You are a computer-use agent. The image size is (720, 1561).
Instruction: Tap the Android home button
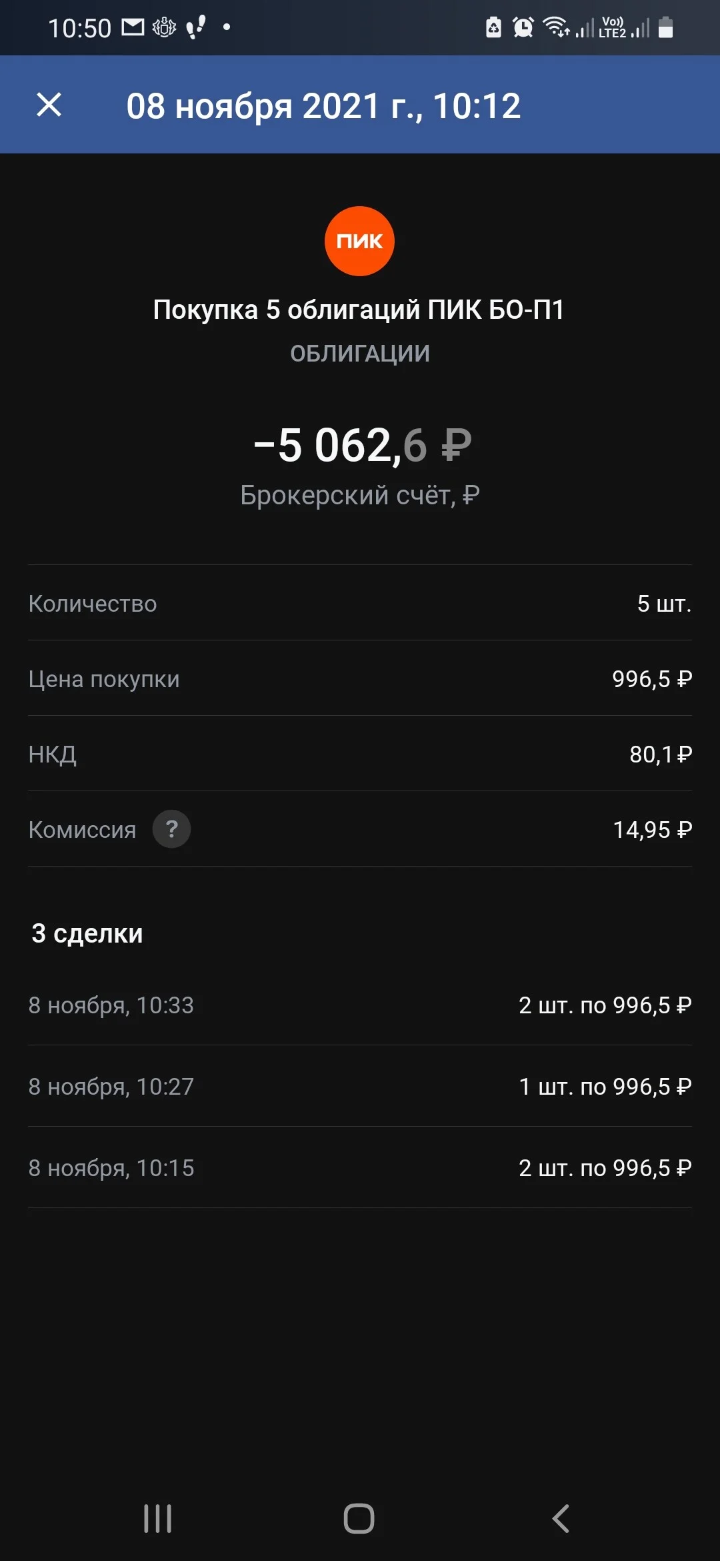point(359,1519)
